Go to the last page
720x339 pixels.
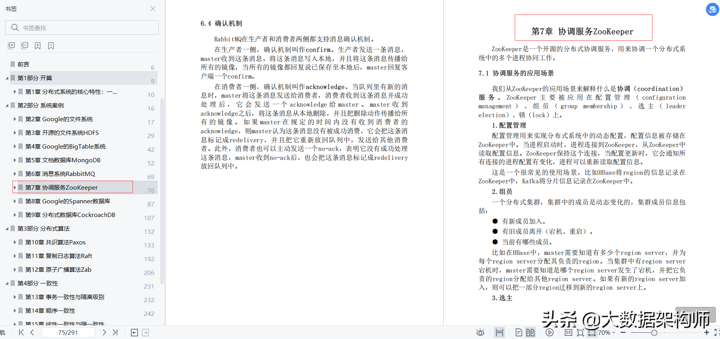(115, 332)
